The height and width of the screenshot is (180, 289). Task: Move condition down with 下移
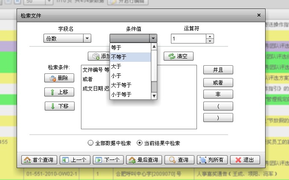pos(60,106)
